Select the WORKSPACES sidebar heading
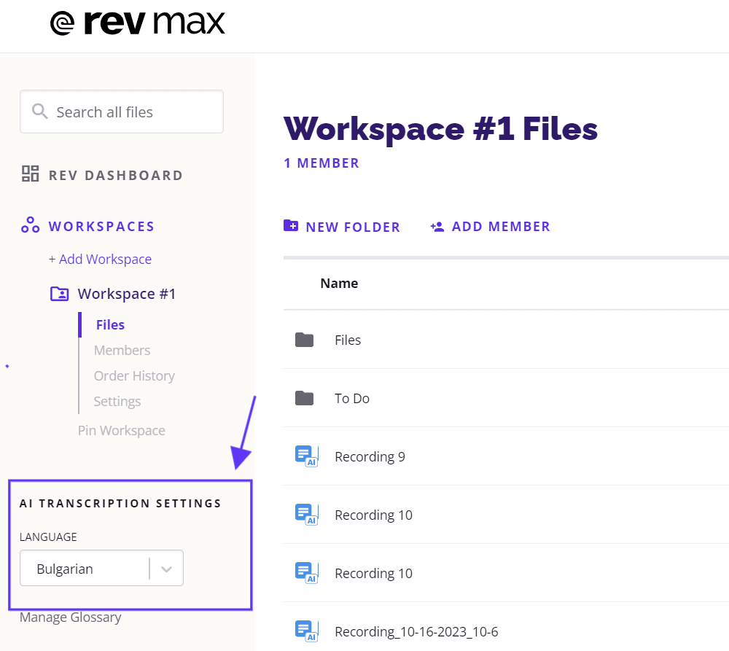The width and height of the screenshot is (729, 651). [x=101, y=227]
